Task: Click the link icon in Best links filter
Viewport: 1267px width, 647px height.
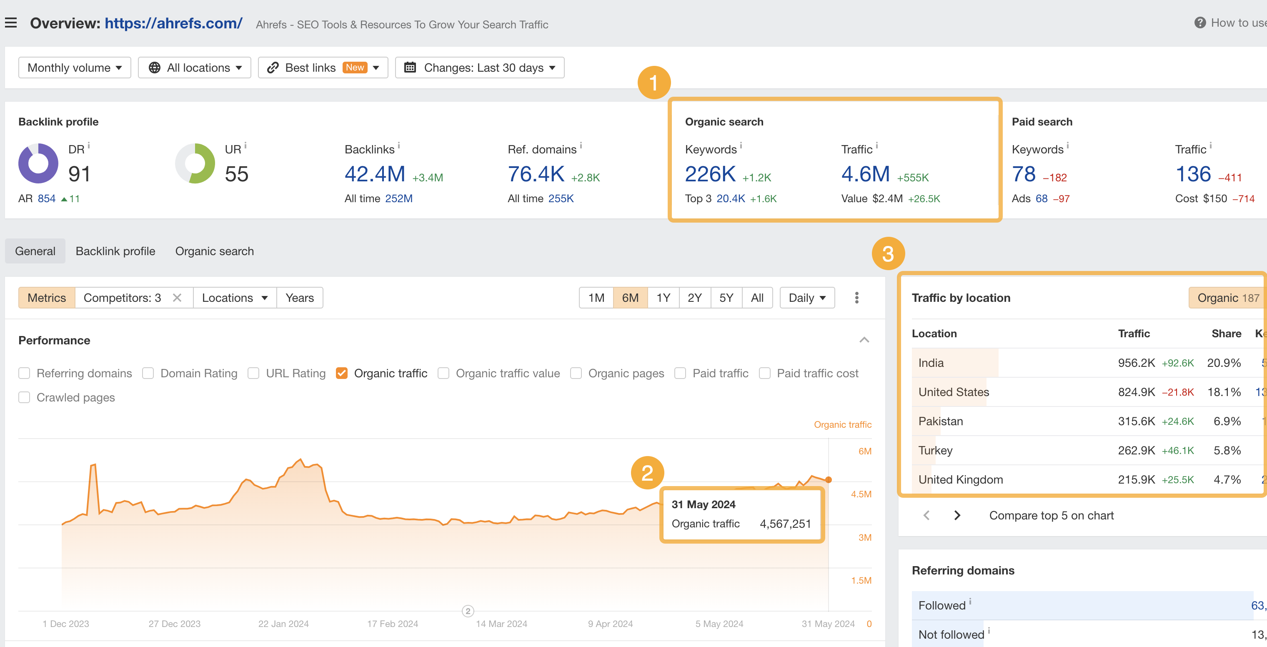Action: tap(273, 68)
